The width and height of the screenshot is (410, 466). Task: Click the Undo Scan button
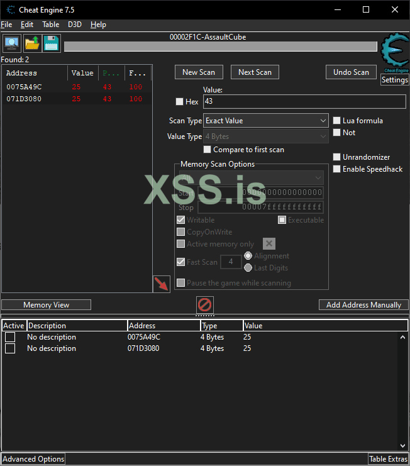351,72
